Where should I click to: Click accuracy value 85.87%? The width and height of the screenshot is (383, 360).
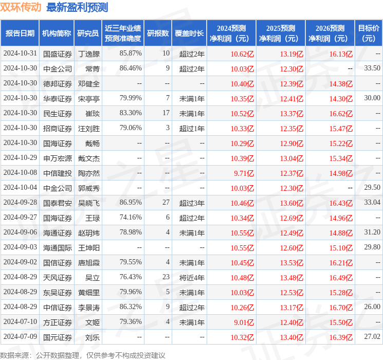pyautogui.click(x=131, y=53)
